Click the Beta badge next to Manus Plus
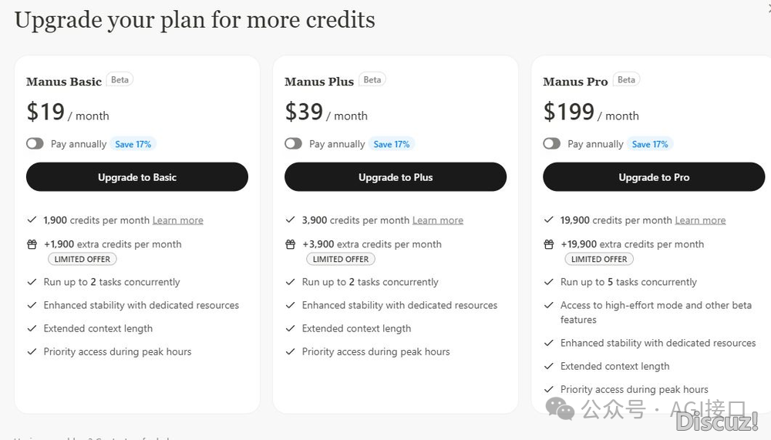The width and height of the screenshot is (771, 440). 372,79
